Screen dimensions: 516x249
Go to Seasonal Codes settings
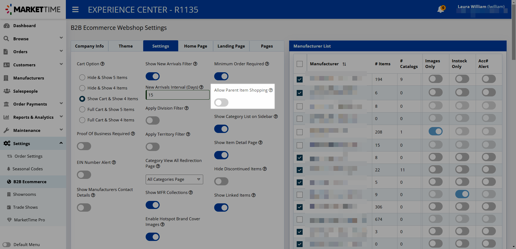(28, 169)
